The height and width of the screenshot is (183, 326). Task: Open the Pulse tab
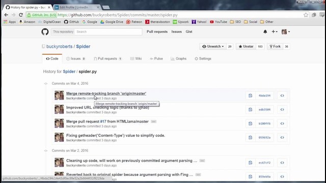pos(156,59)
